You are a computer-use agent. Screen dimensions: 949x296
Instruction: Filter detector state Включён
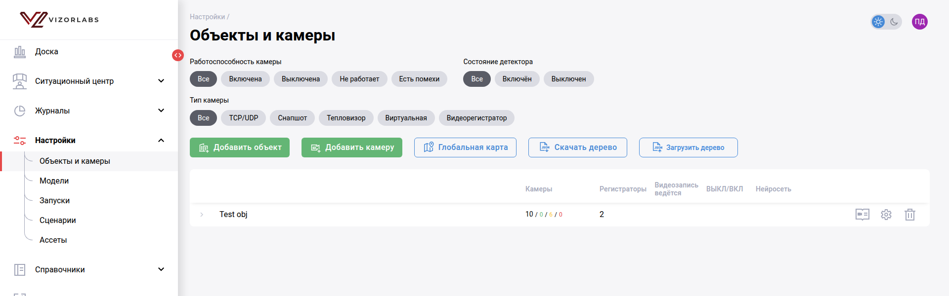[x=517, y=79]
